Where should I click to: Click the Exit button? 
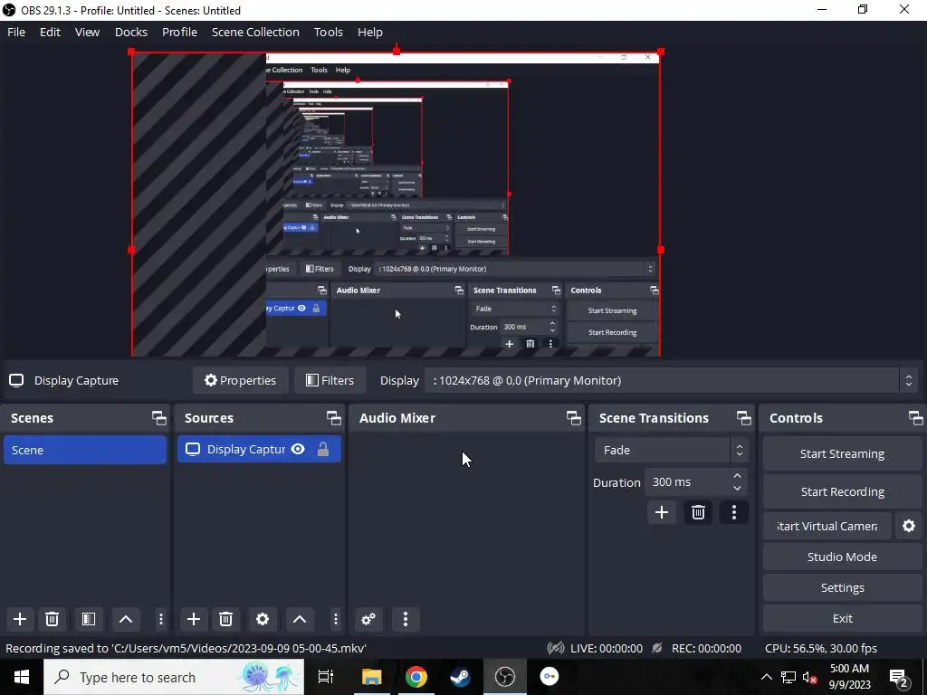842,618
